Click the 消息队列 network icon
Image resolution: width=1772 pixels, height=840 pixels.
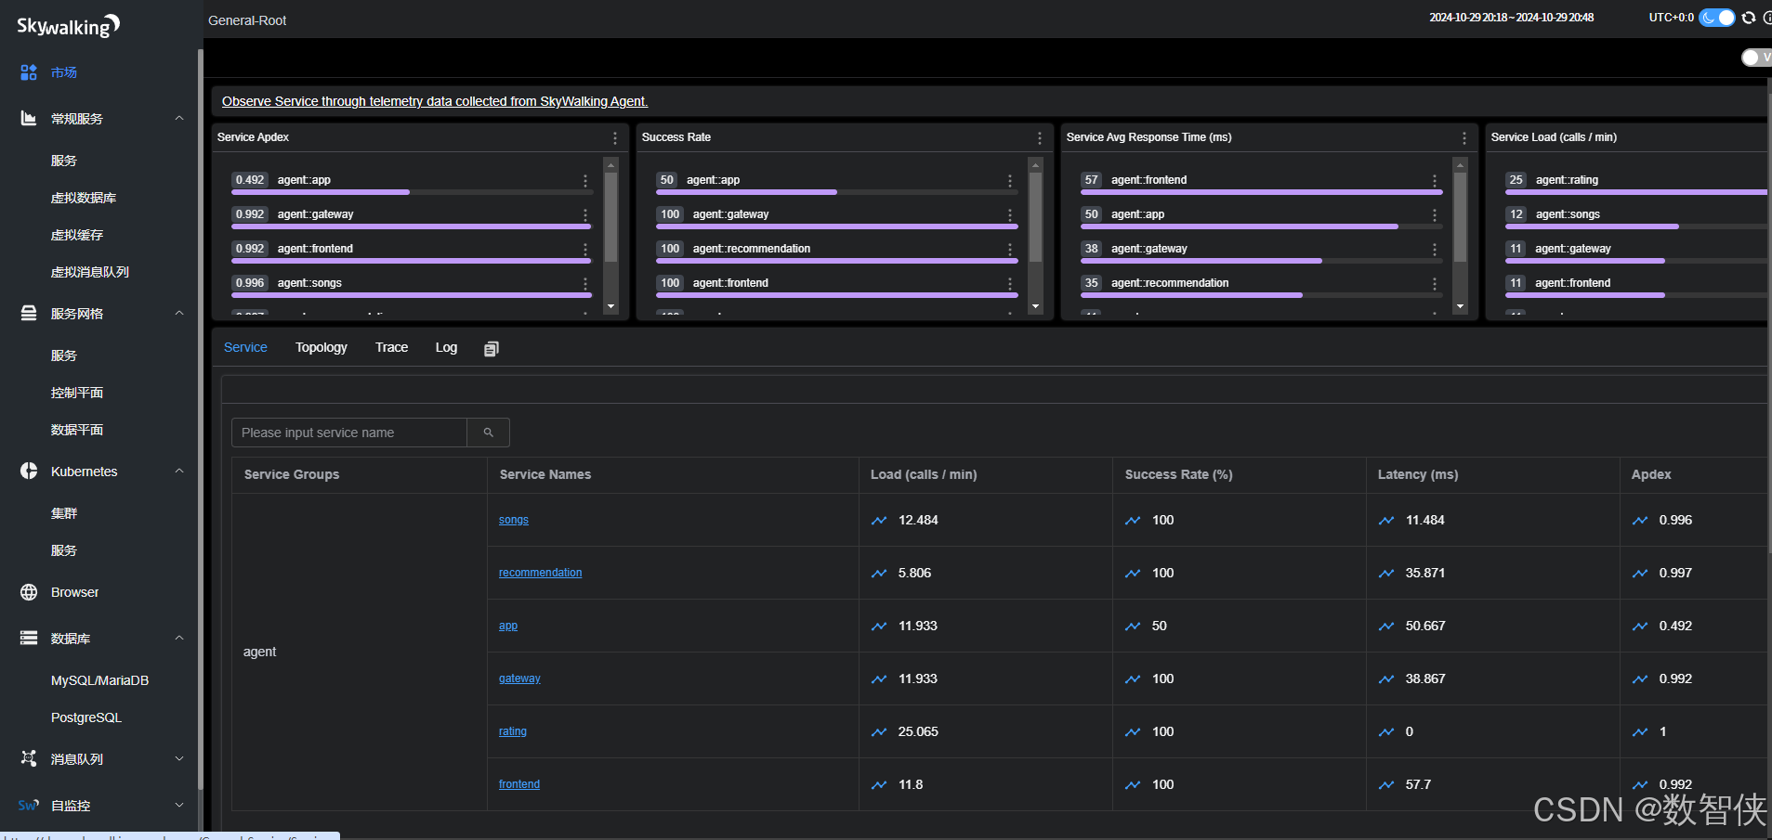point(29,759)
